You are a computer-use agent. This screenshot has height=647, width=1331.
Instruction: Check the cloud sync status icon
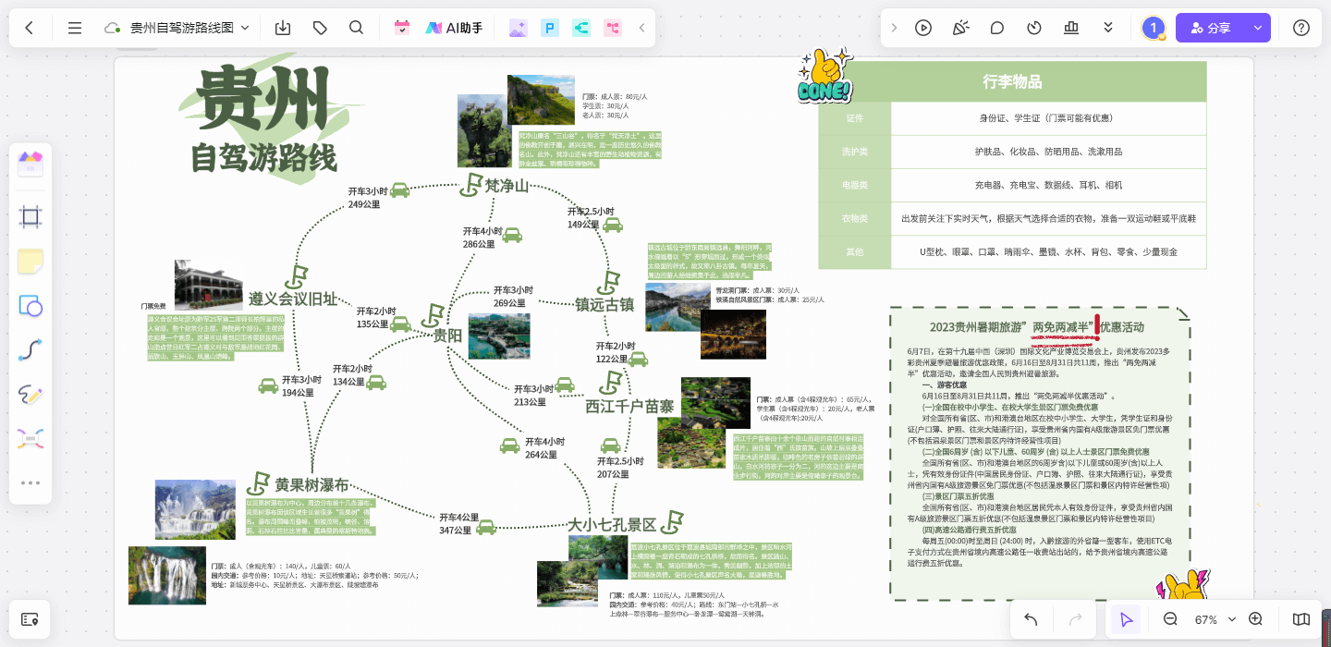(x=113, y=29)
